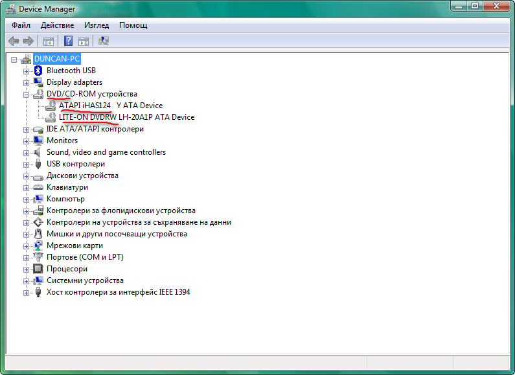
Task: Click the IDE ATA/ATAPI контролери icon
Action: 38,129
